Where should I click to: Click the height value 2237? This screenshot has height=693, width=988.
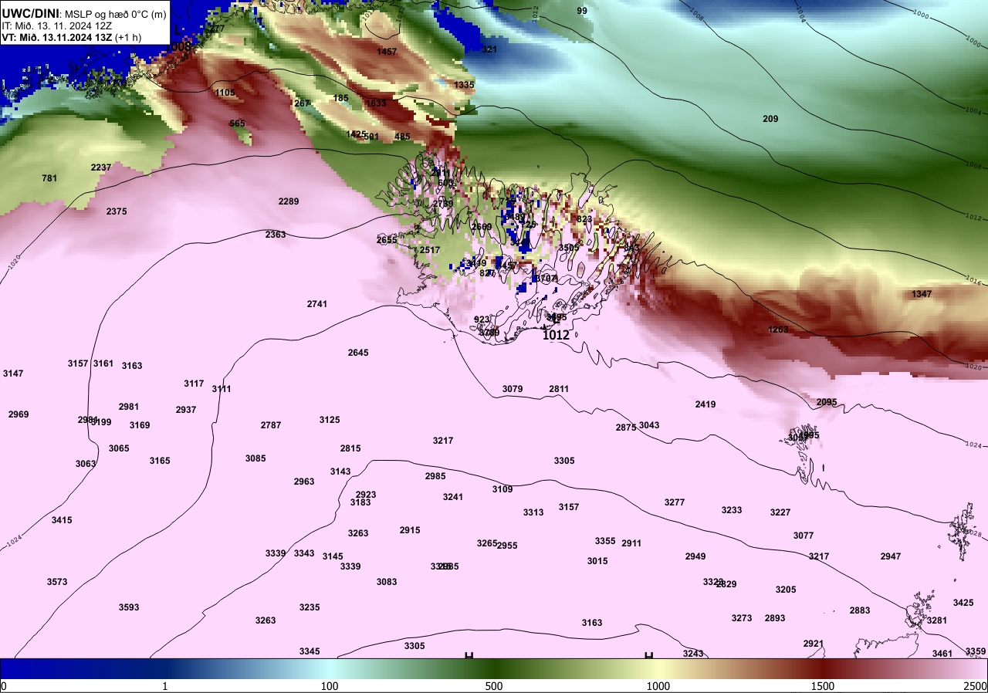[101, 167]
